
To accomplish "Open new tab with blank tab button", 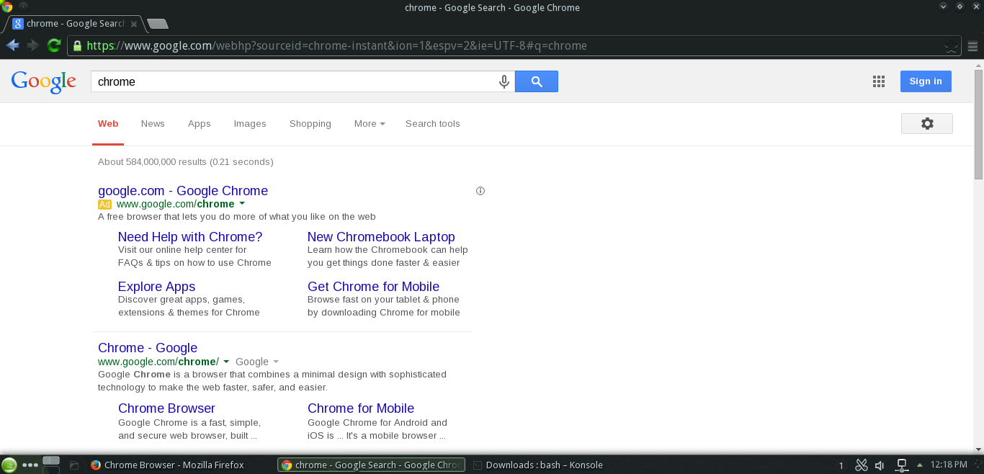I will click(158, 24).
